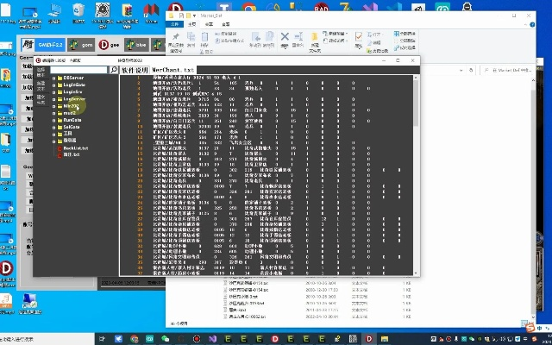Viewport: 552px width, 345px height.
Task: Click the Rename icon in Explorer ribbon
Action: [x=298, y=37]
